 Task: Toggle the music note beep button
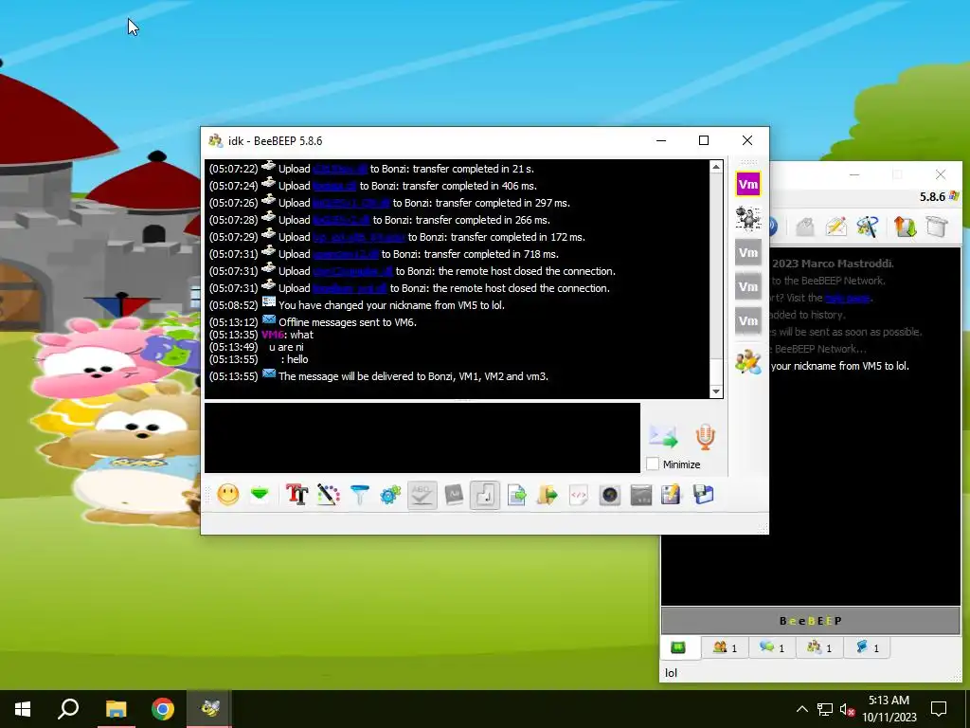pos(485,495)
